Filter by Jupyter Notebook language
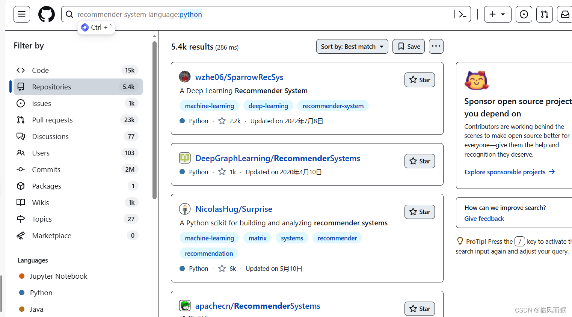Viewport: 572px width, 317px height. [59, 276]
